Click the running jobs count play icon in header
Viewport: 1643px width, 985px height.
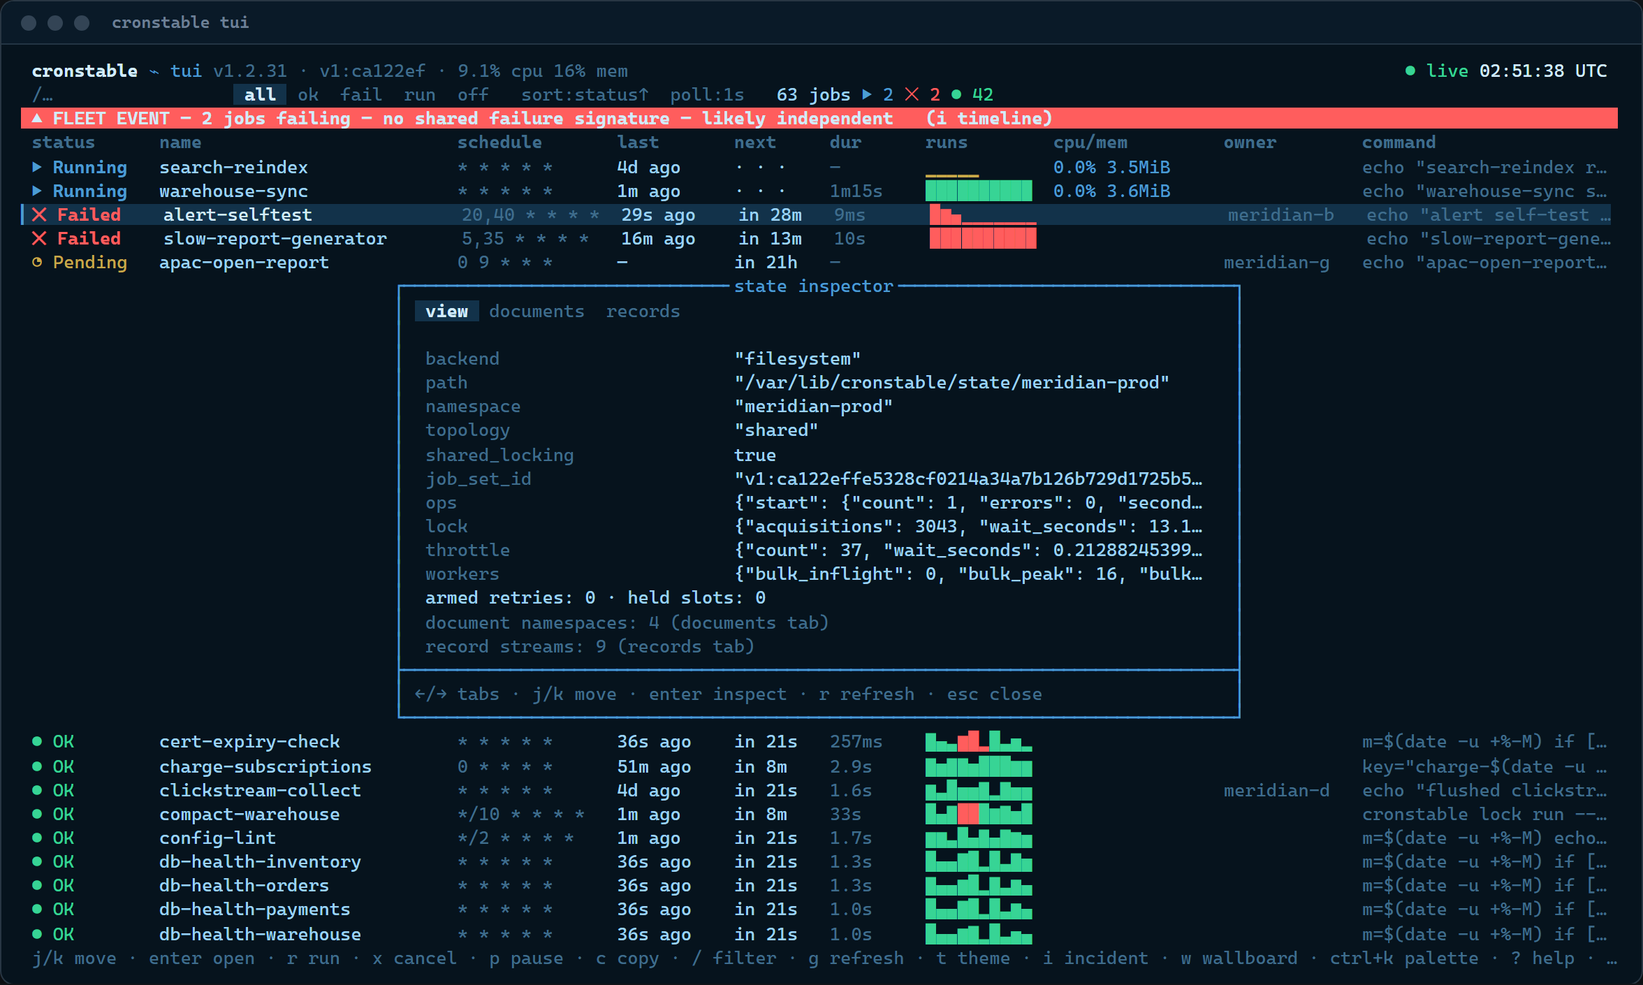867,94
